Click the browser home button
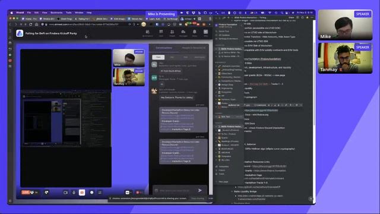 (x=36, y=24)
